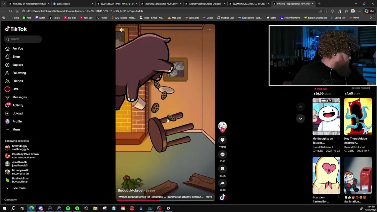Open options for 'Hey There Adobe'
Image resolution: width=377 pixels, height=212 pixels.
[x=370, y=139]
